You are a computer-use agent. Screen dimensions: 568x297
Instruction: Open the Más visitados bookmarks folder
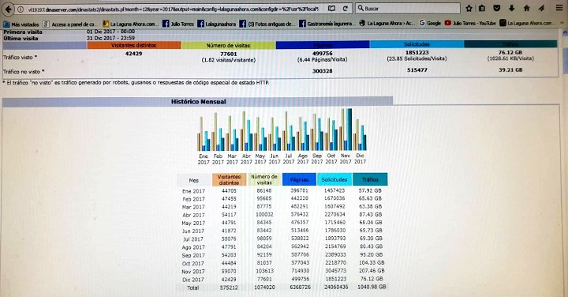coord(21,24)
